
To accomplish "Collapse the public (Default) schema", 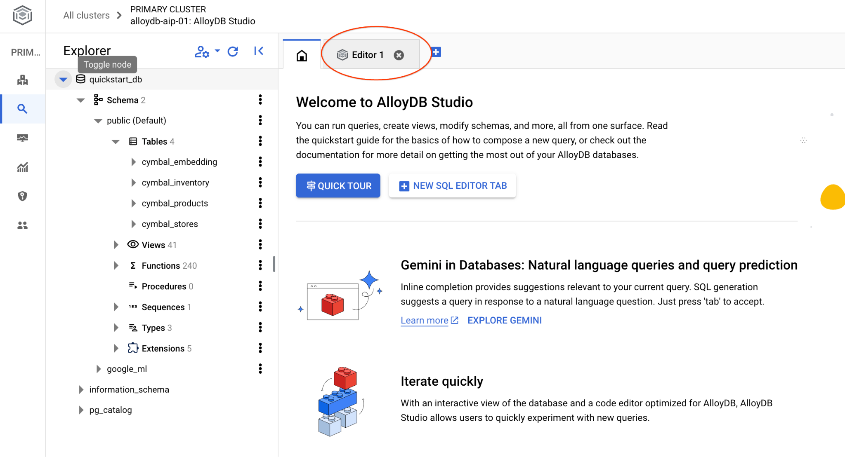I will [x=98, y=121].
